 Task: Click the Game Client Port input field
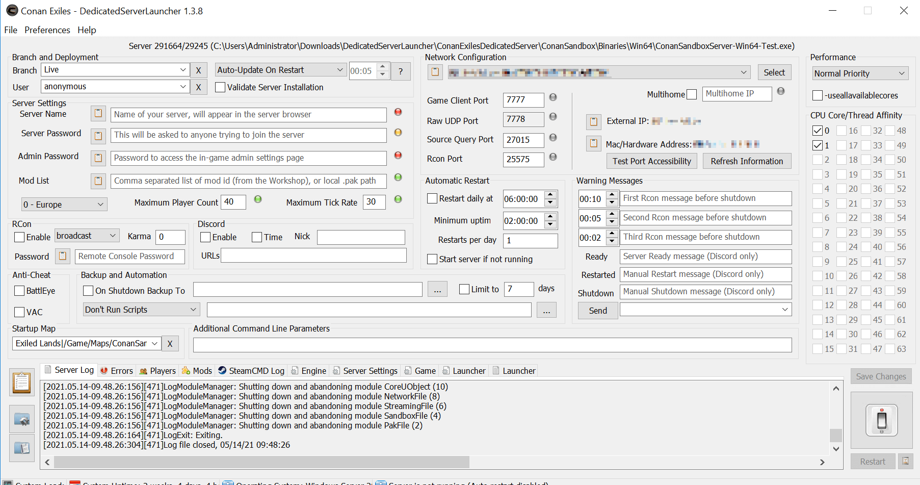point(523,100)
